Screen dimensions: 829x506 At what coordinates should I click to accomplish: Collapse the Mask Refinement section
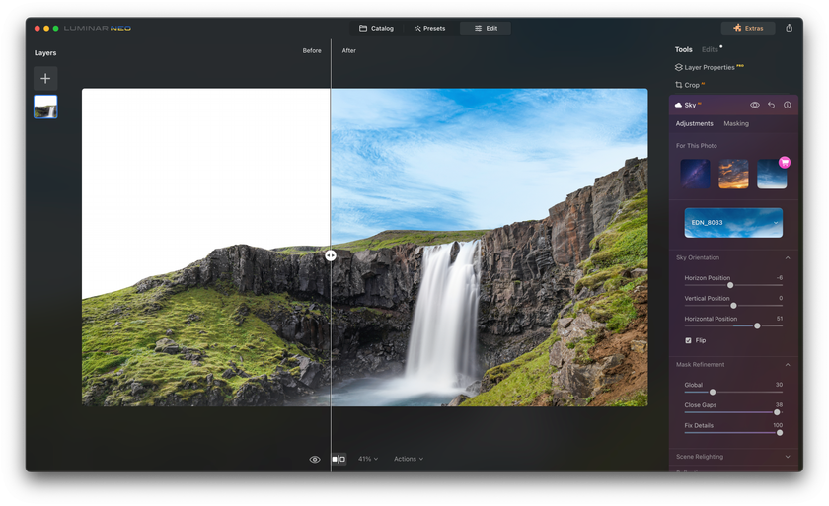click(x=788, y=364)
